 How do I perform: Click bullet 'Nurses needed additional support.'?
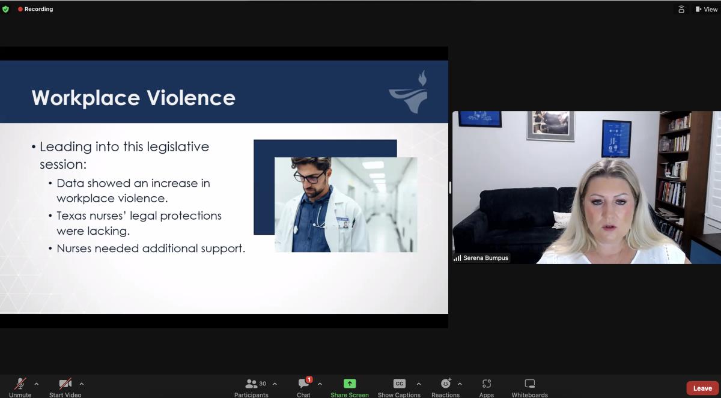tap(151, 248)
